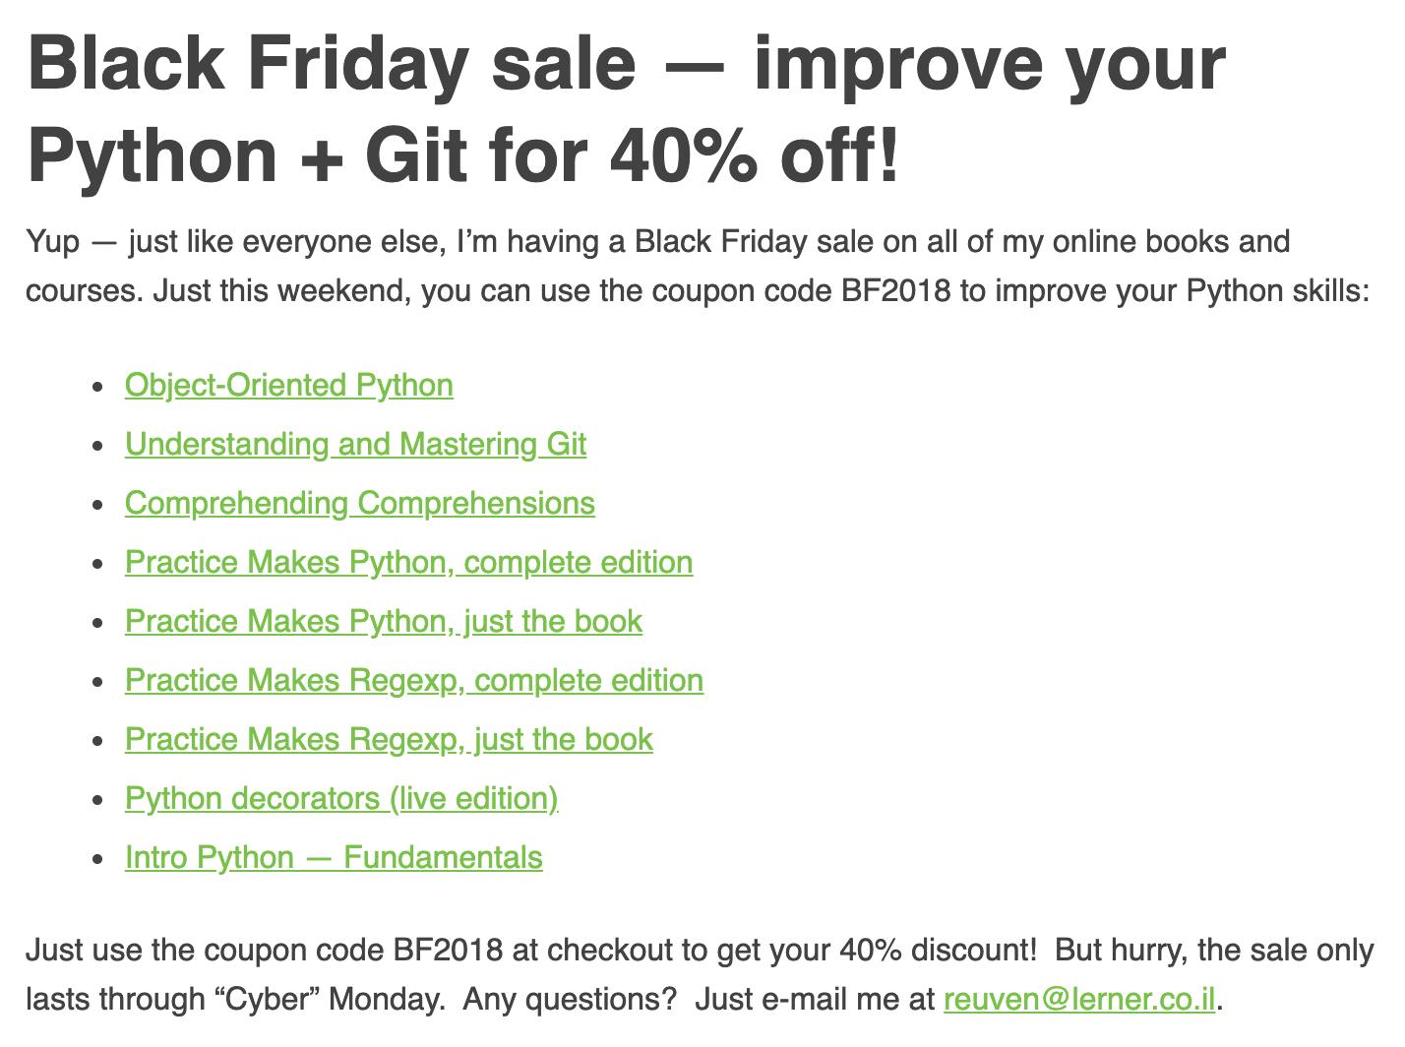Click the Black Friday sale heading
Image resolution: width=1405 pixels, height=1047 pixels.
point(626,108)
